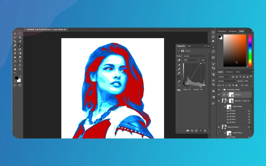The height and width of the screenshot is (166, 266).
Task: Click the rainbow hue slider strip
Action: pos(250,51)
